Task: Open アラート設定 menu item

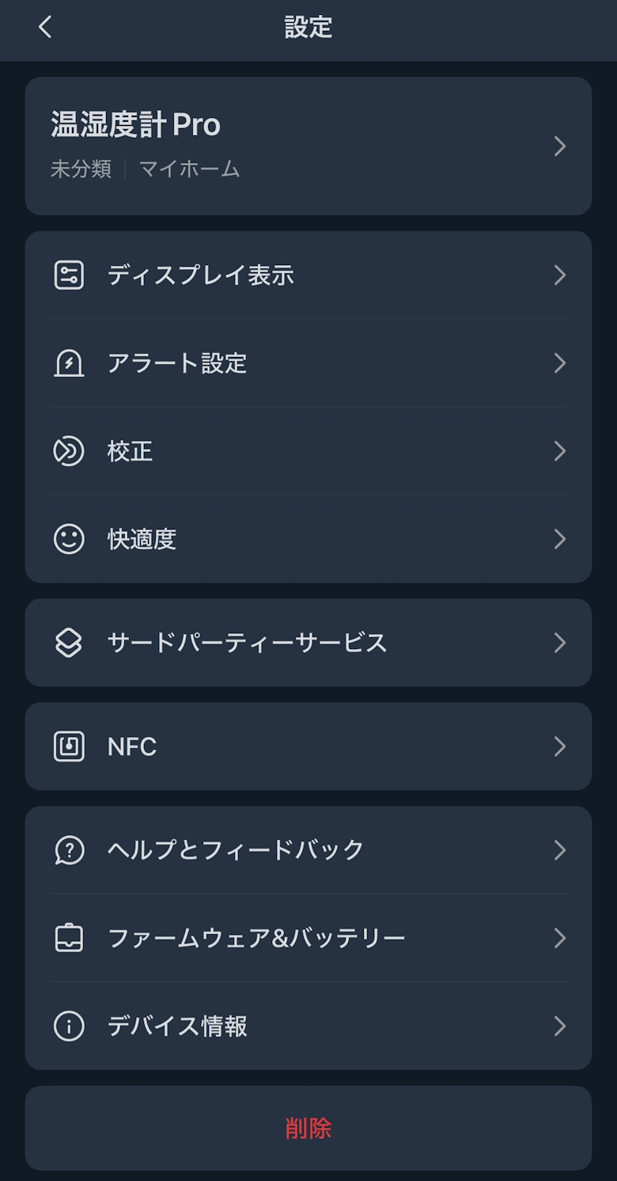Action: 177,363
